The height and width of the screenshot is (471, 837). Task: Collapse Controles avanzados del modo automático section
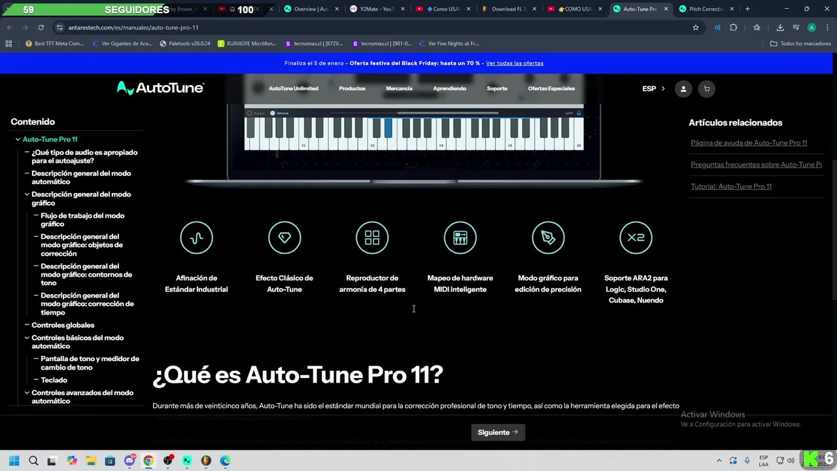(27, 392)
